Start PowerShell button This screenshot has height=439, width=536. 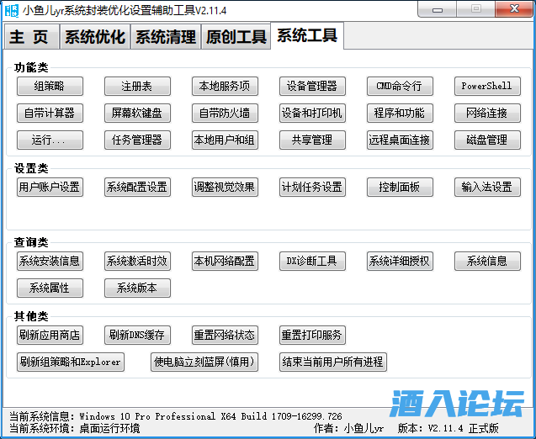click(487, 86)
